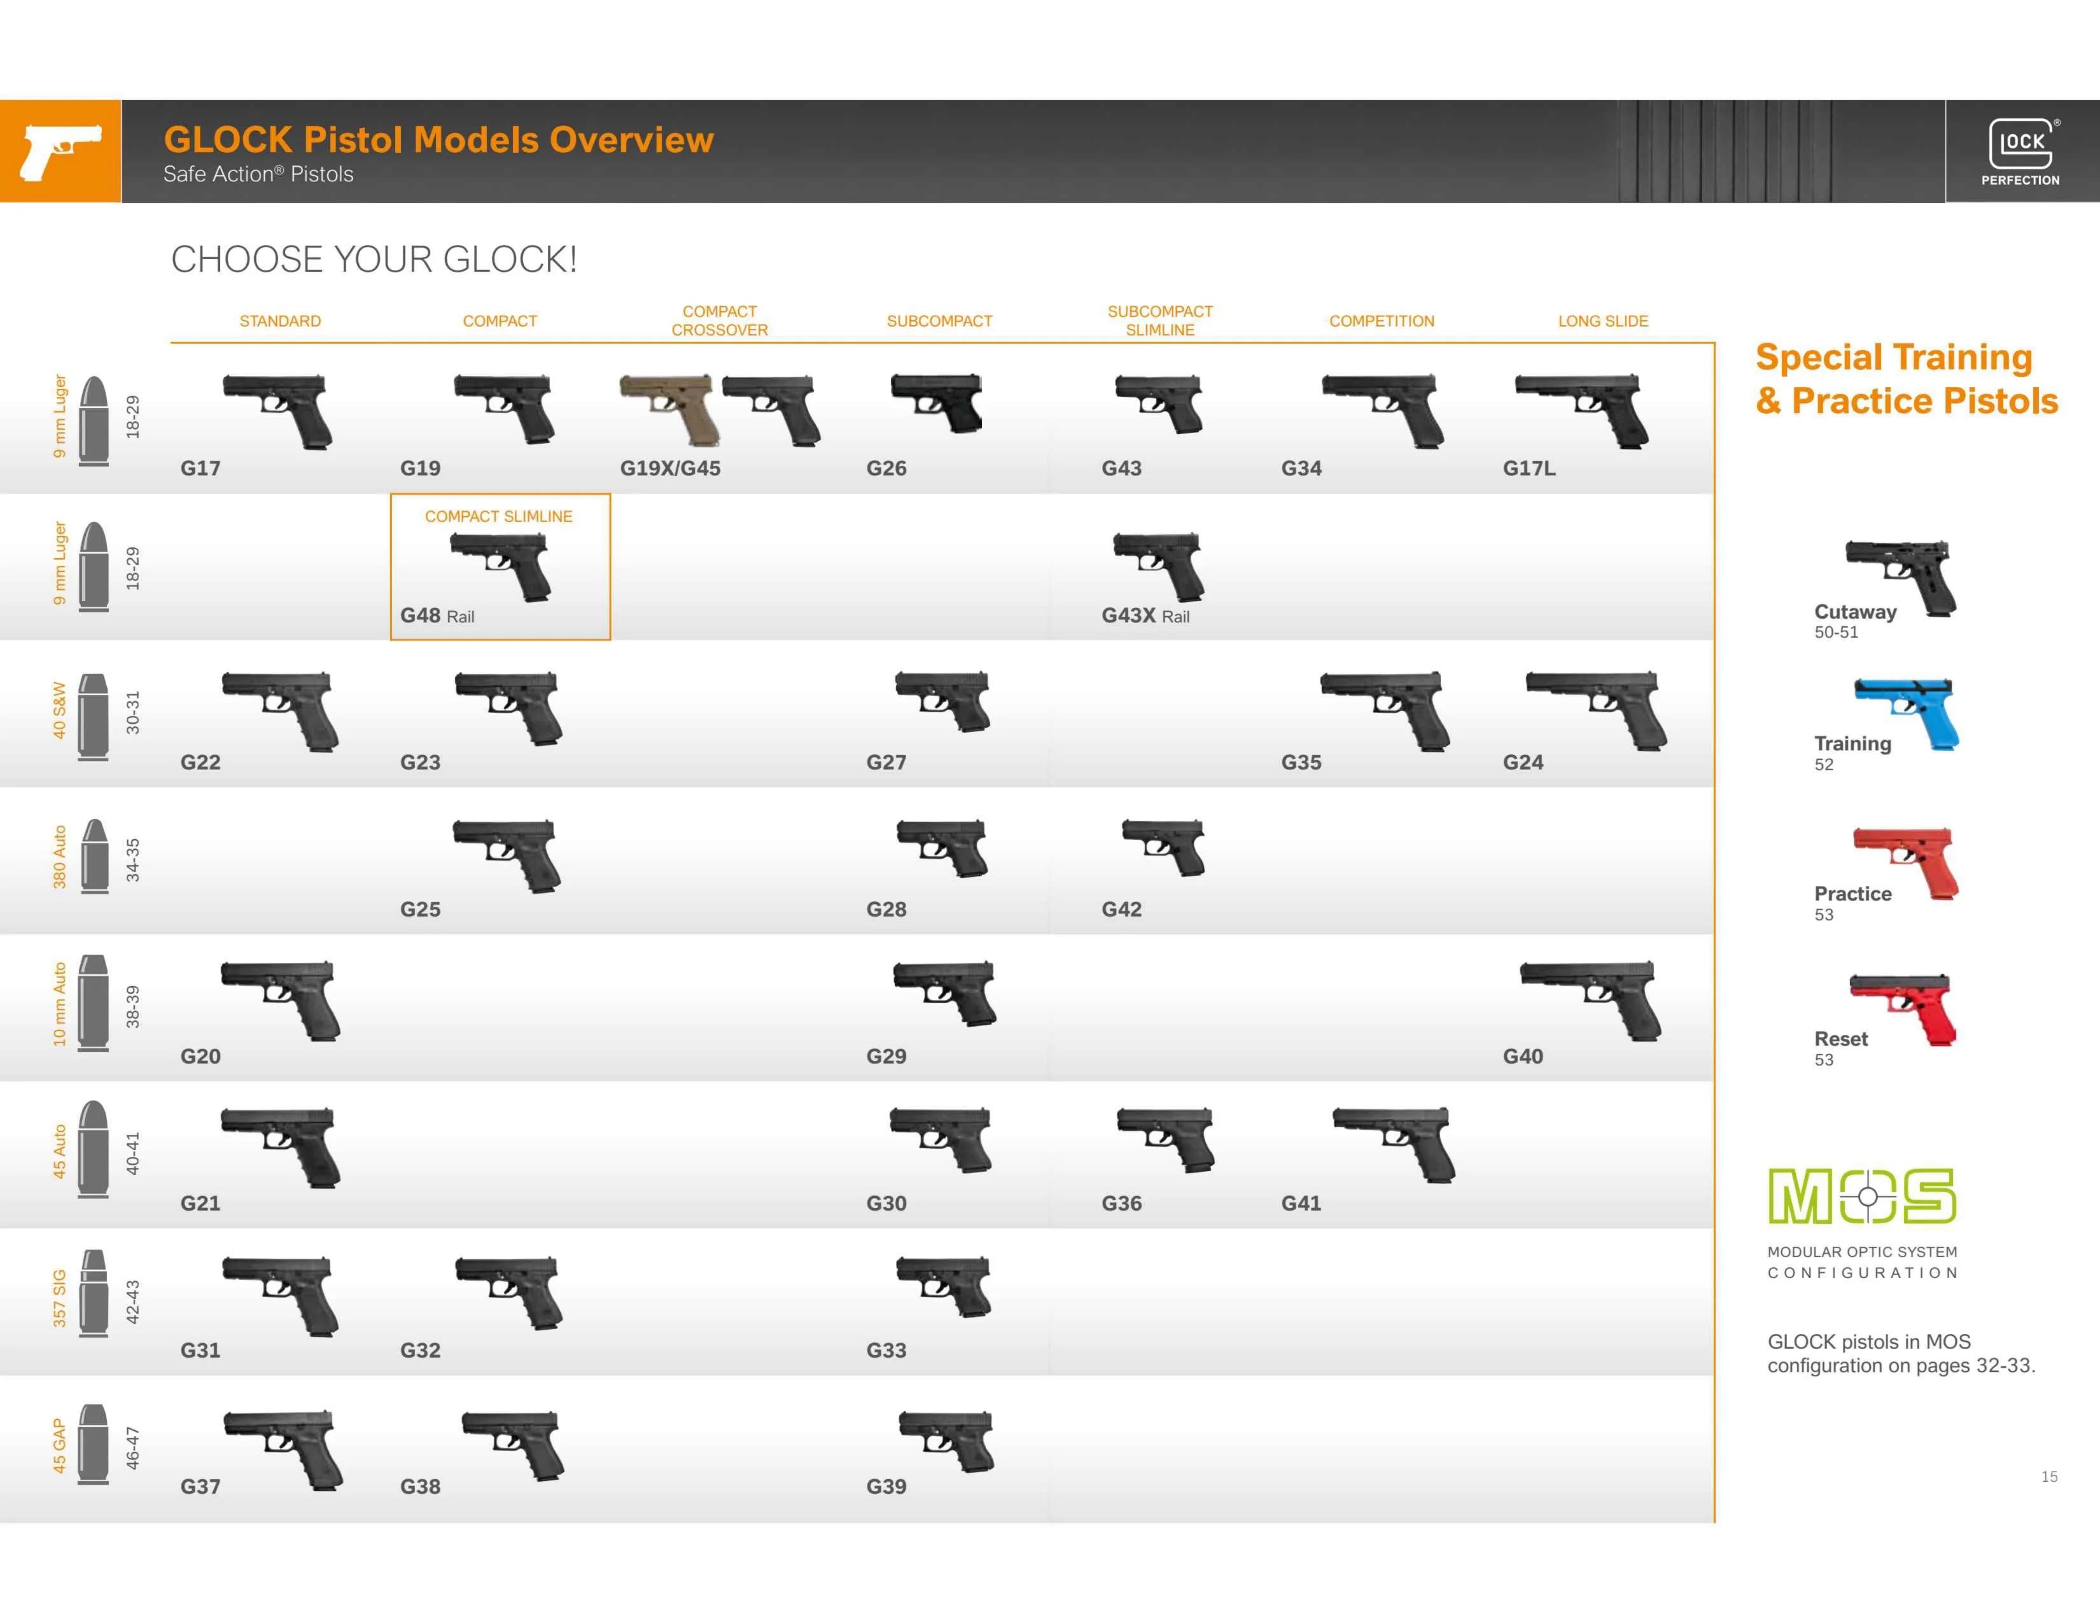Click the STANDARD column heading
Screen dimensions: 2100x1623
[x=280, y=321]
